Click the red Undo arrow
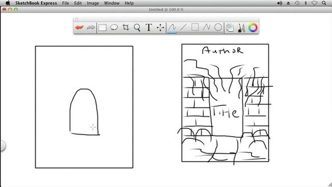 click(79, 28)
